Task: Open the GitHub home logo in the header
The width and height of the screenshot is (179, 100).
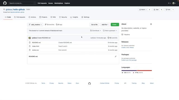Action: (5, 3)
